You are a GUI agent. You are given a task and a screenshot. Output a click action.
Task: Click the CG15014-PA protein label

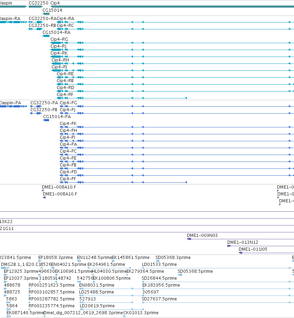pyautogui.click(x=57, y=117)
